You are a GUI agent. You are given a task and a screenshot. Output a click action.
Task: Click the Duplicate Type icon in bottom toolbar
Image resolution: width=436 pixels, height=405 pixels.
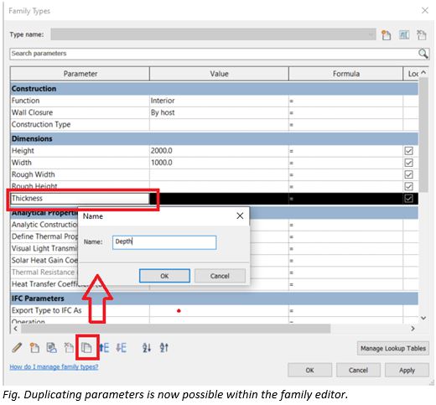point(51,348)
